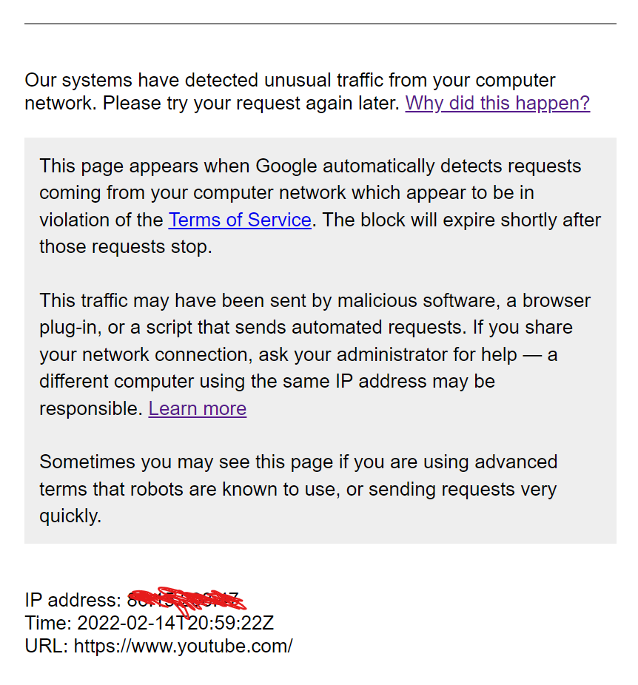Click 'terms that robots are known to use'
Viewport: 638px width, 685px height.
[x=189, y=489]
